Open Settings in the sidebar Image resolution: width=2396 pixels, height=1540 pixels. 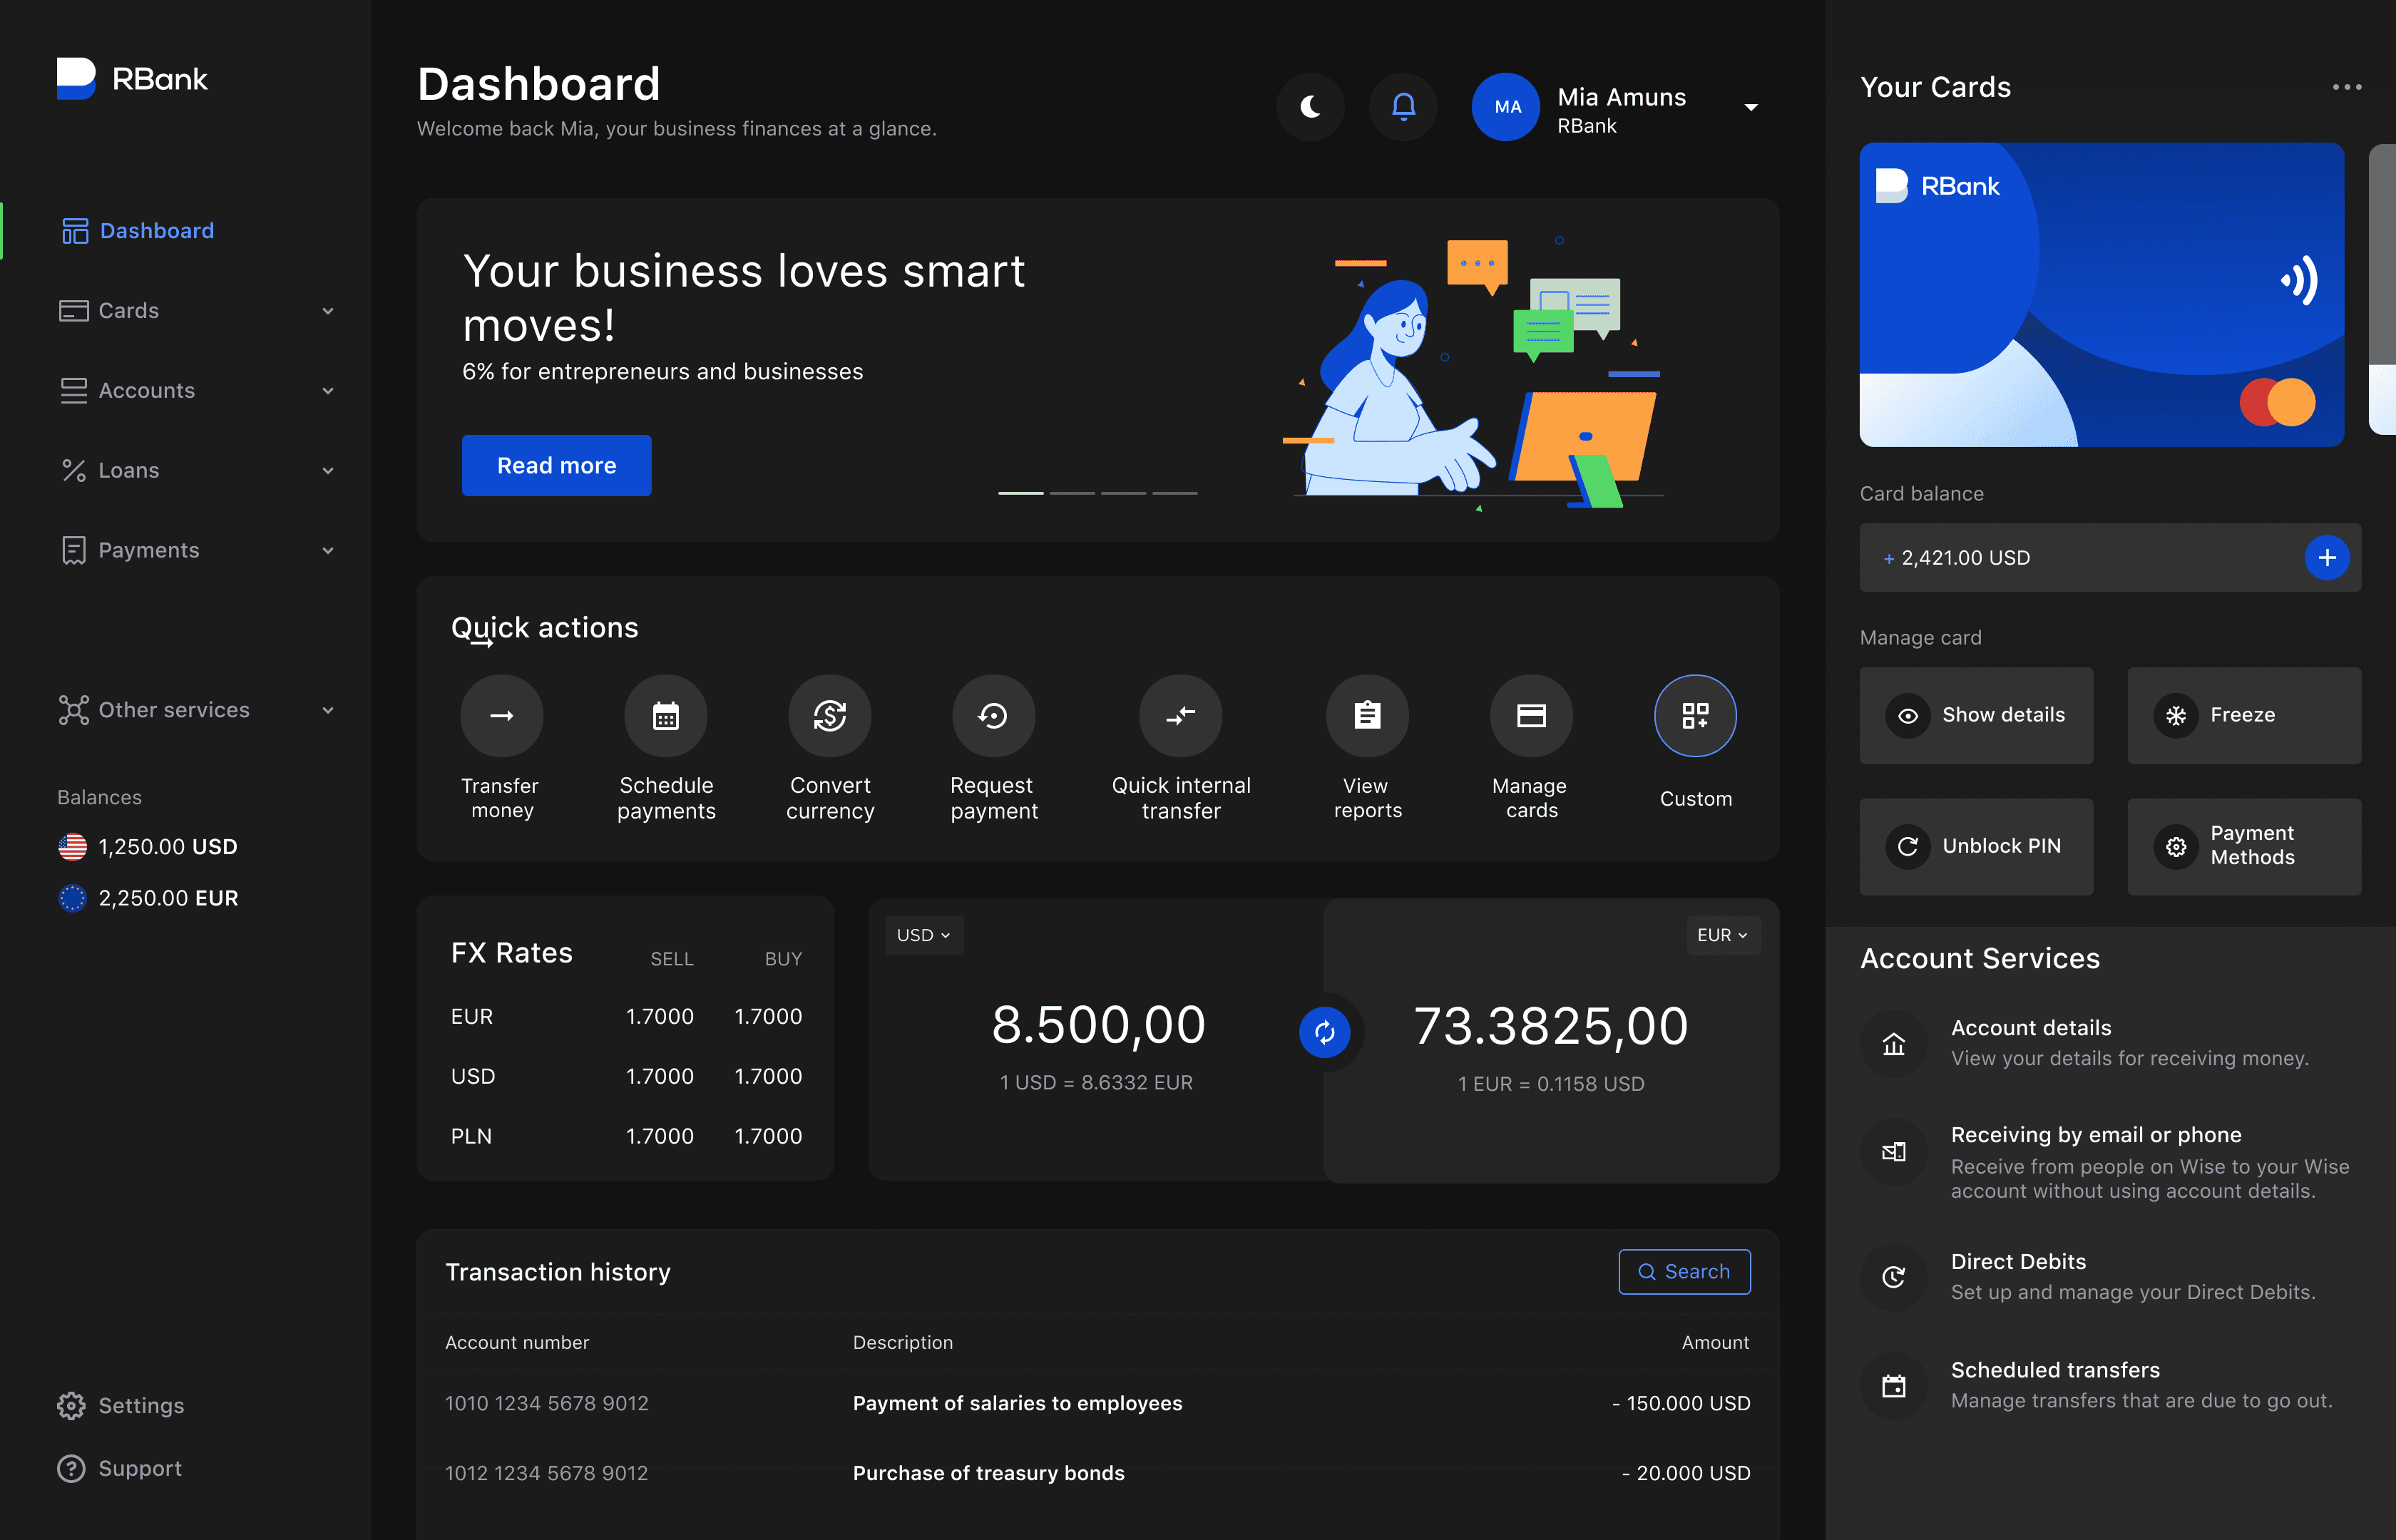point(140,1405)
